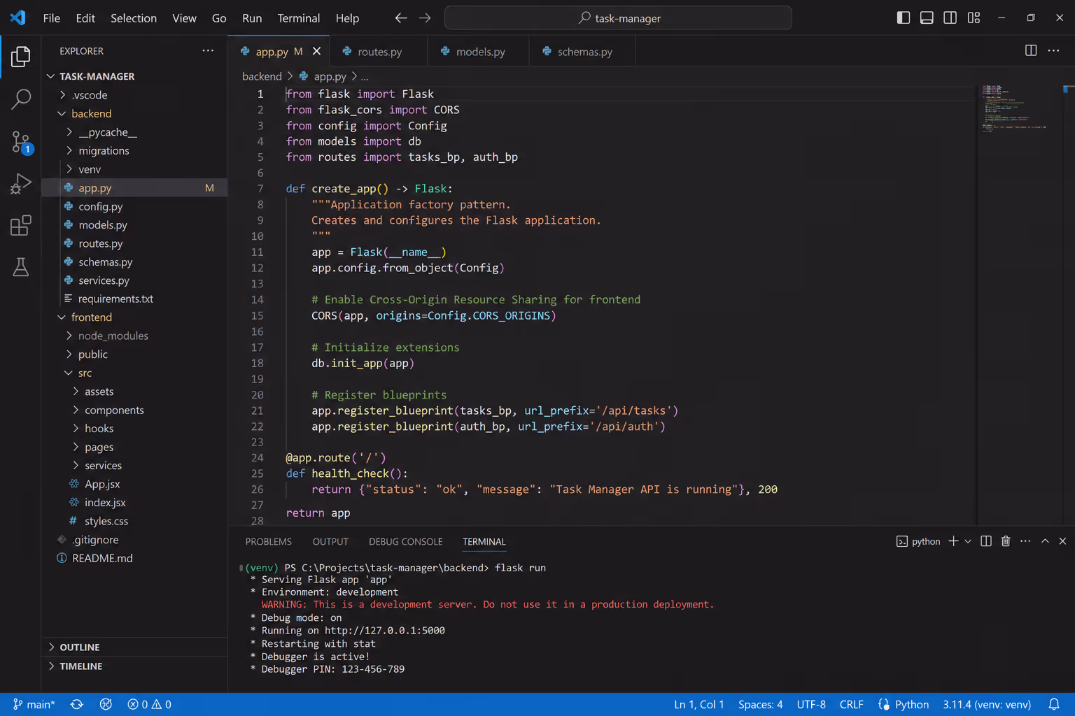Image resolution: width=1075 pixels, height=716 pixels.
Task: Switch to the PROBLEMS panel tab
Action: 268,541
